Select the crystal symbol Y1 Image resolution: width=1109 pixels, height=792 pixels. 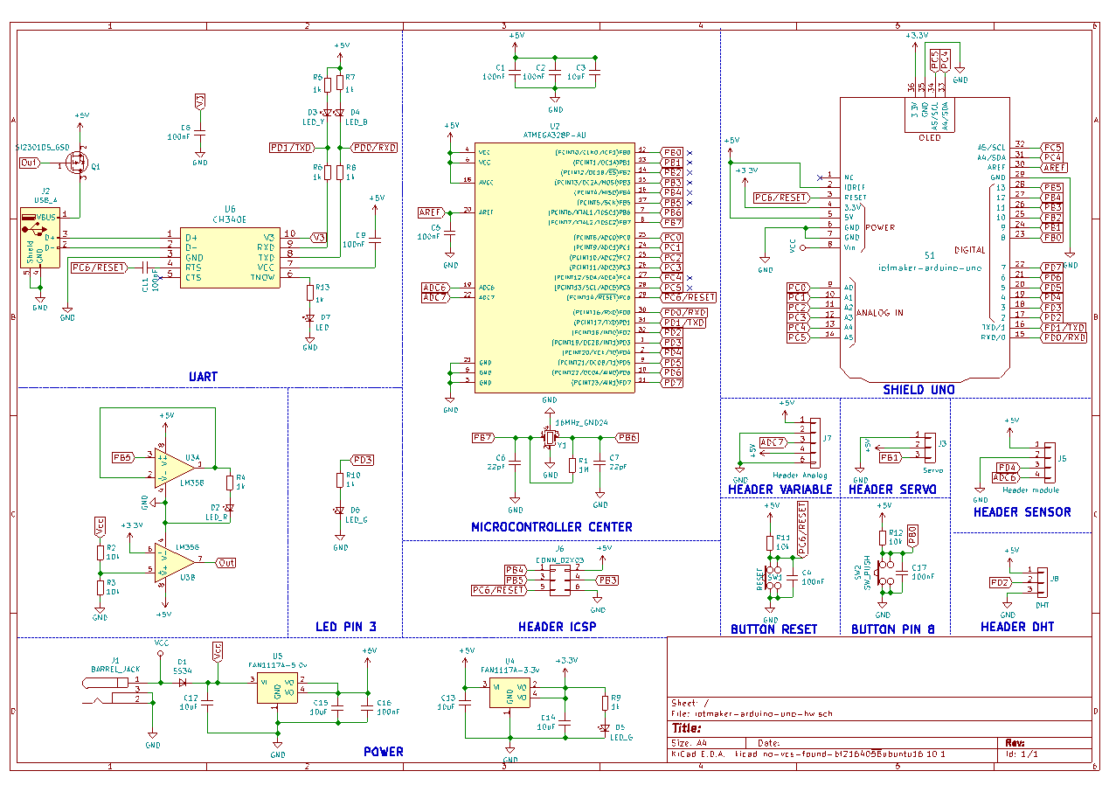(550, 436)
